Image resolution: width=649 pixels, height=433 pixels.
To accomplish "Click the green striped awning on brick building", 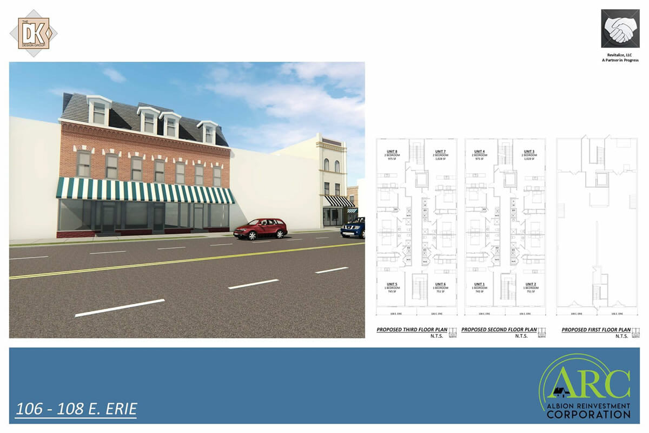I will 145,191.
